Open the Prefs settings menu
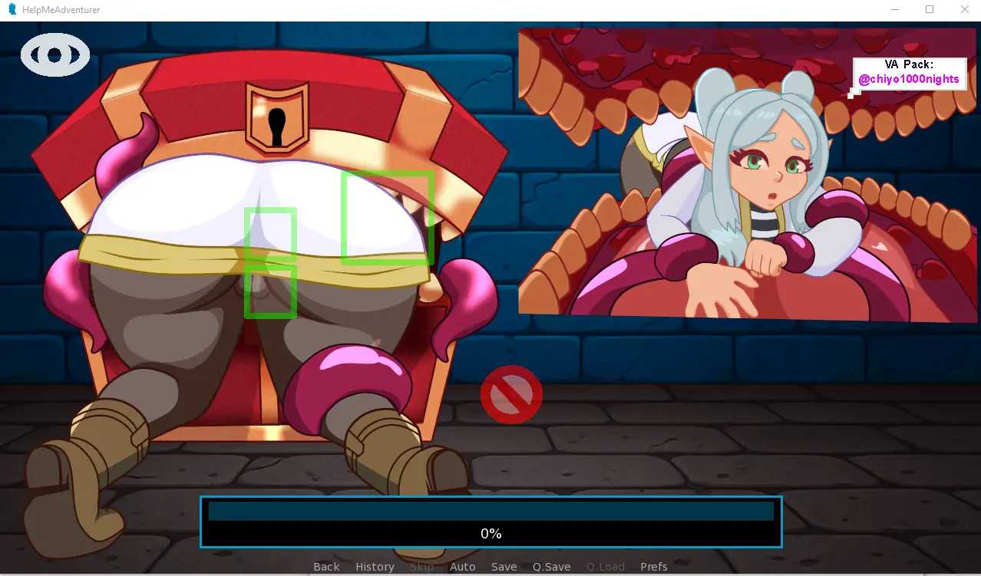This screenshot has height=576, width=981. point(653,566)
